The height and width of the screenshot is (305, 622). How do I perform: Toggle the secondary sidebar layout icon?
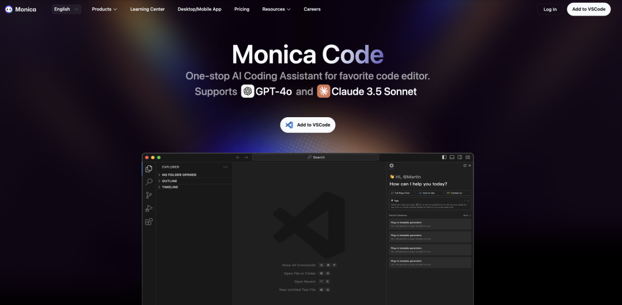coord(460,157)
